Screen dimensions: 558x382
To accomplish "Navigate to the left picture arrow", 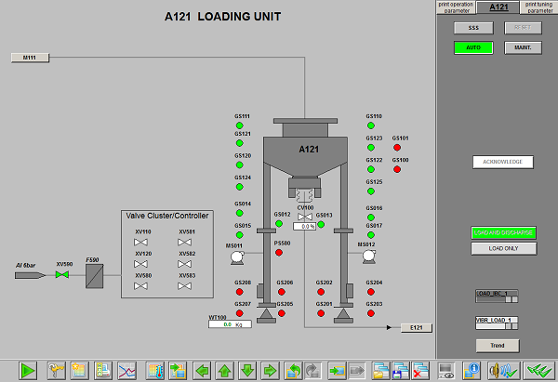I will tap(202, 371).
